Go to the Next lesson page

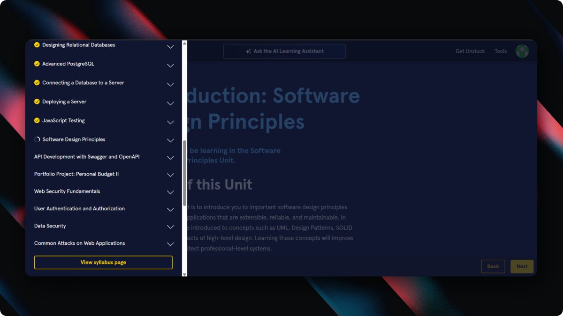click(522, 266)
